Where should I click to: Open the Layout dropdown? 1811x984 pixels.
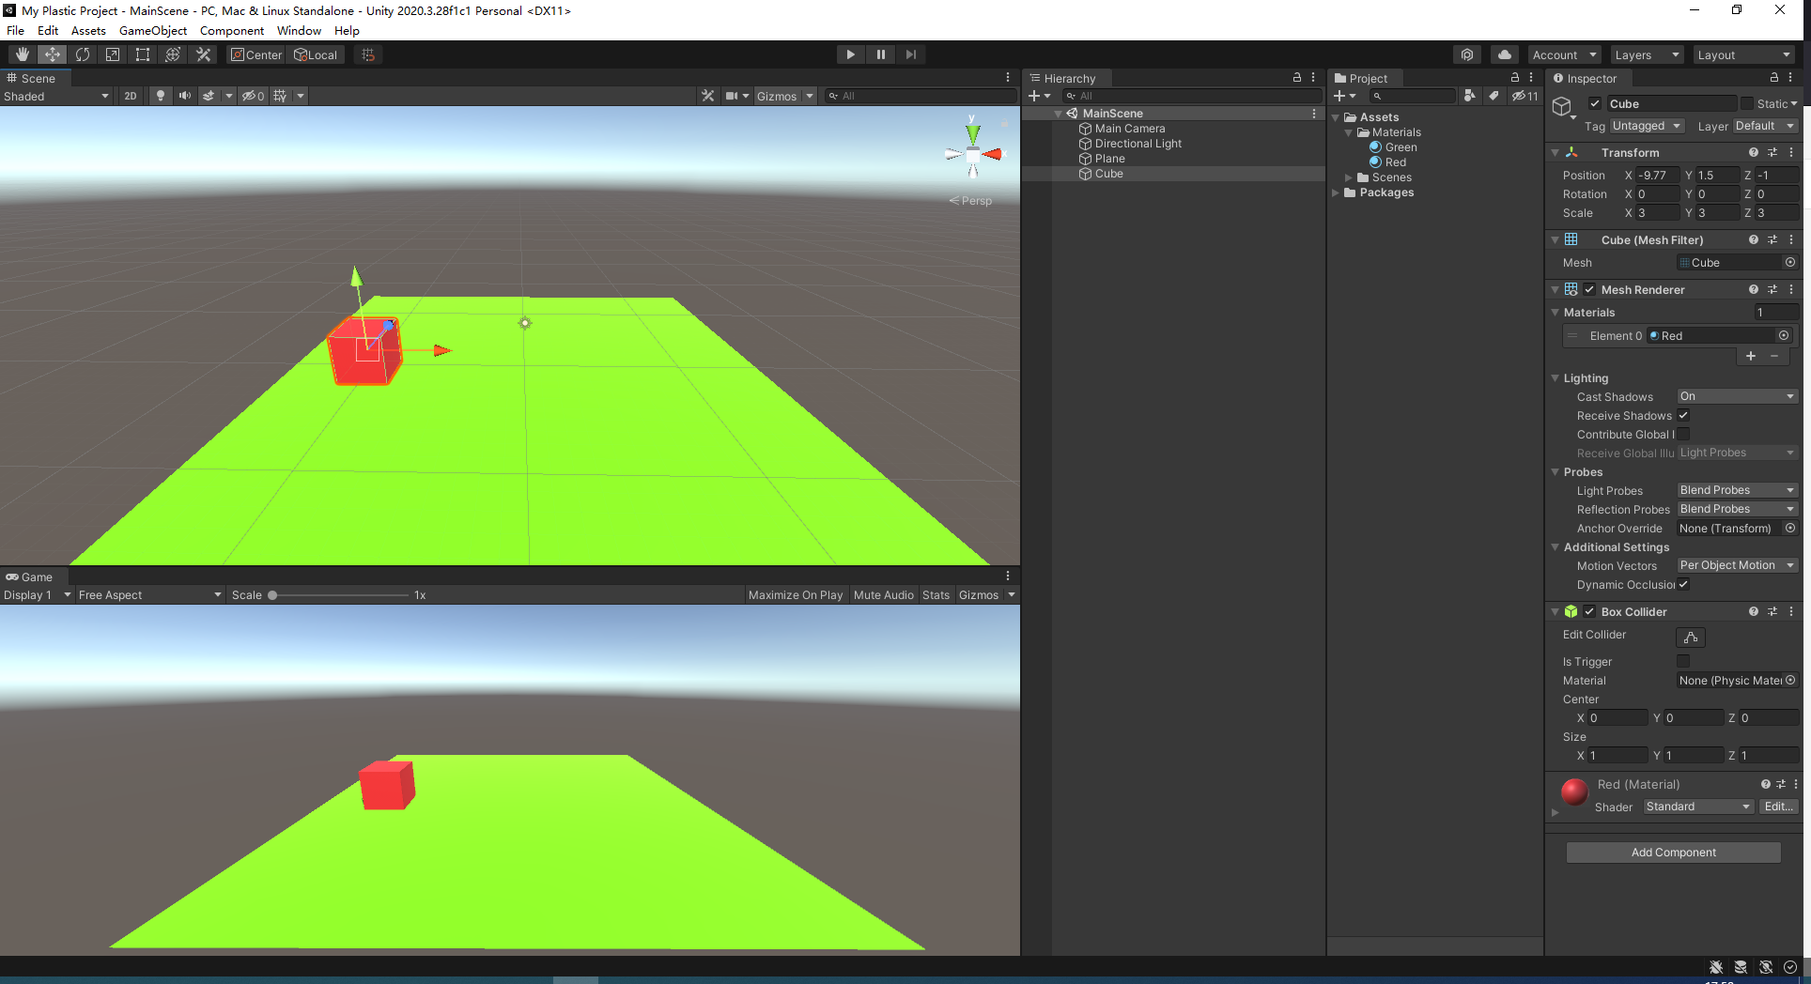click(1743, 54)
